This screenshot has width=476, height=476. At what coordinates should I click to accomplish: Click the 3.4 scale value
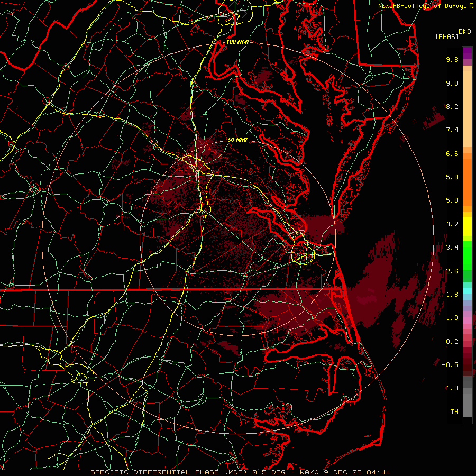coord(452,248)
